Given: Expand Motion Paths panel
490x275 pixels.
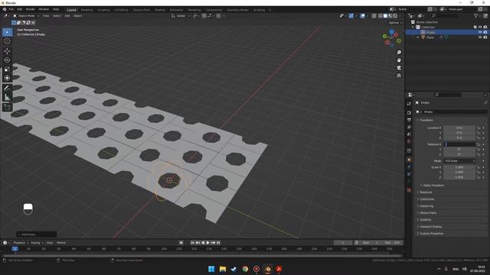Looking at the screenshot, I should (427, 212).
